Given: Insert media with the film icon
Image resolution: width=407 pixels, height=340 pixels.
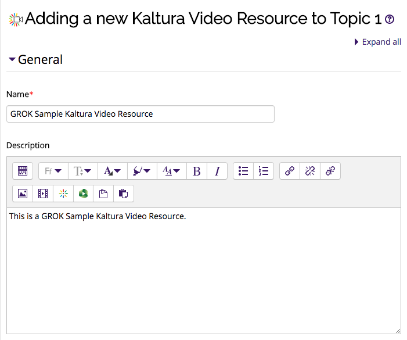Looking at the screenshot, I should tap(43, 194).
